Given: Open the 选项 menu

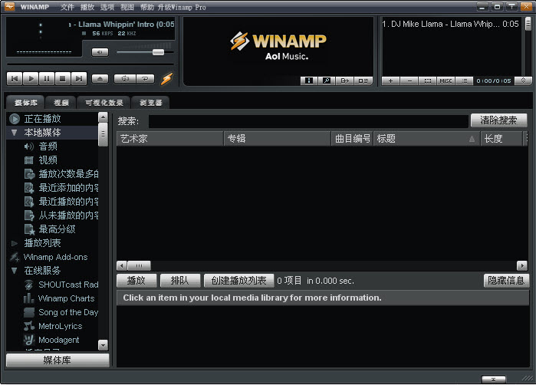Looking at the screenshot, I should [x=107, y=7].
